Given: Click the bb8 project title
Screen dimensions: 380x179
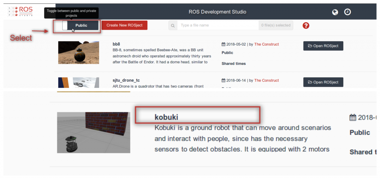Looking at the screenshot, I should pyautogui.click(x=116, y=44).
